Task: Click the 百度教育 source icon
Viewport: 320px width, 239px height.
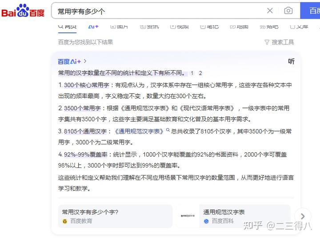Action: [65, 221]
